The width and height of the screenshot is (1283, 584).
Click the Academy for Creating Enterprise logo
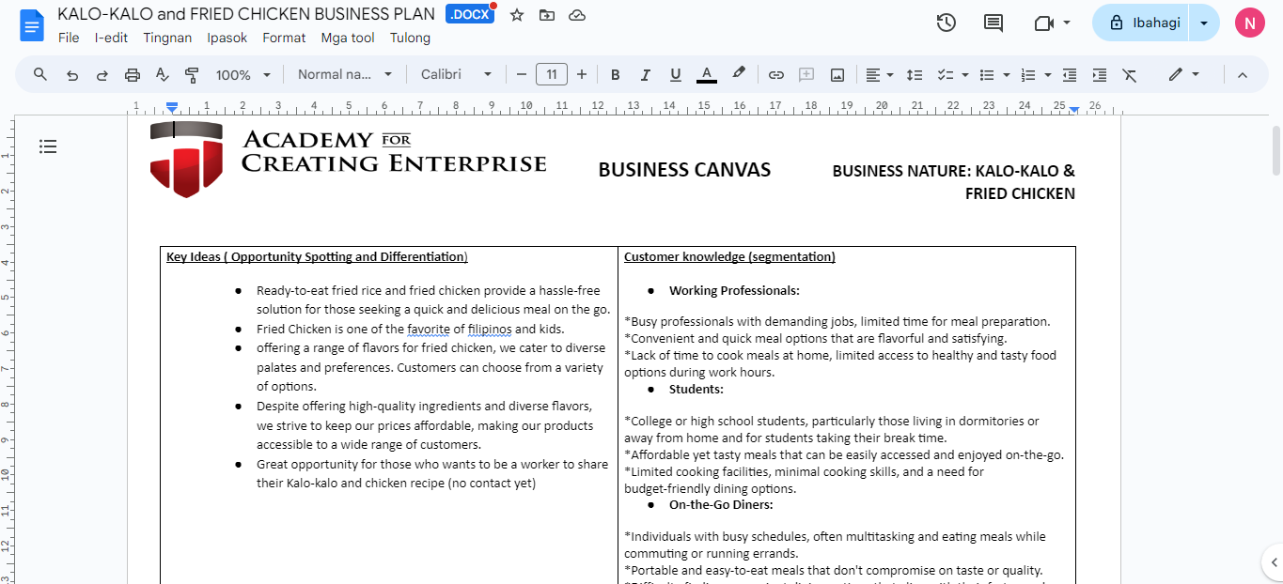pyautogui.click(x=348, y=158)
